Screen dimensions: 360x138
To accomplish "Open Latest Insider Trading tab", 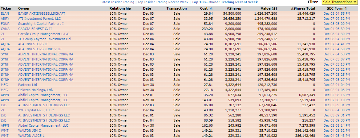I will [x=118, y=2].
